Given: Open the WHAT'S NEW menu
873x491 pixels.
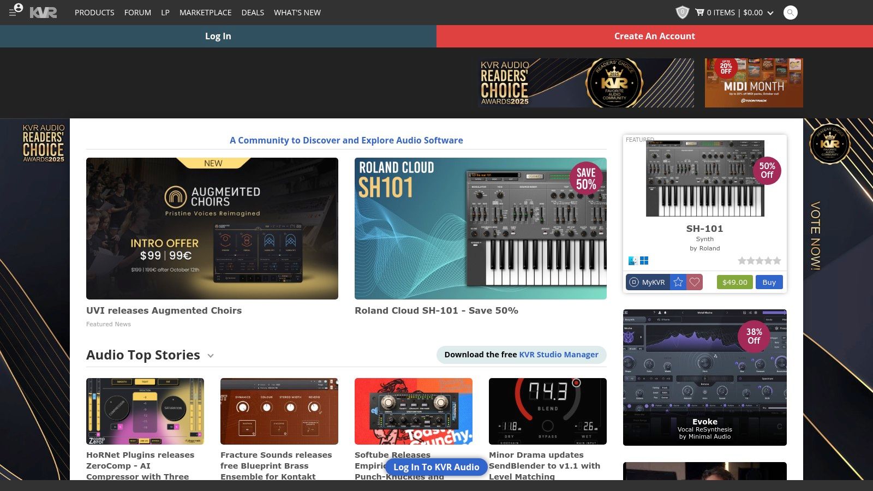Looking at the screenshot, I should click(297, 13).
